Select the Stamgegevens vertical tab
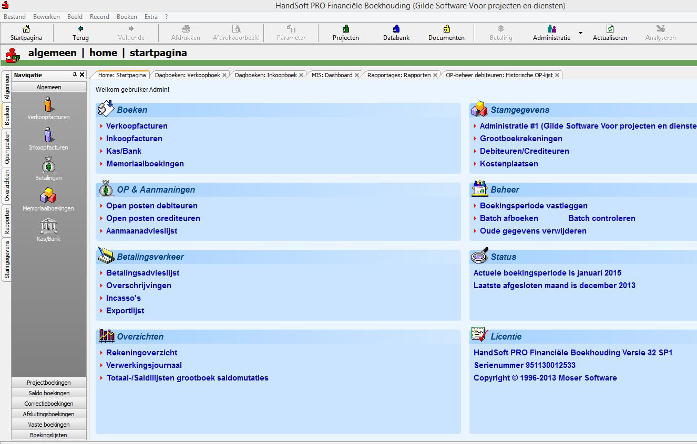Screen dimensions: 697x444 7,259
